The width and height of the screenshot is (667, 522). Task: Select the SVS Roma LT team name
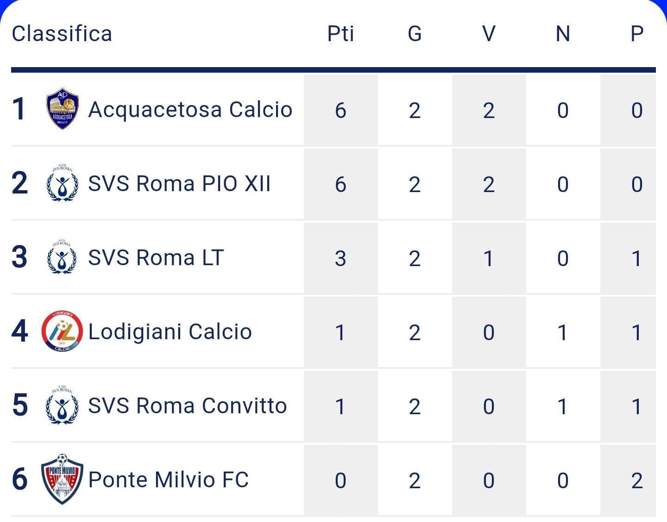[156, 258]
